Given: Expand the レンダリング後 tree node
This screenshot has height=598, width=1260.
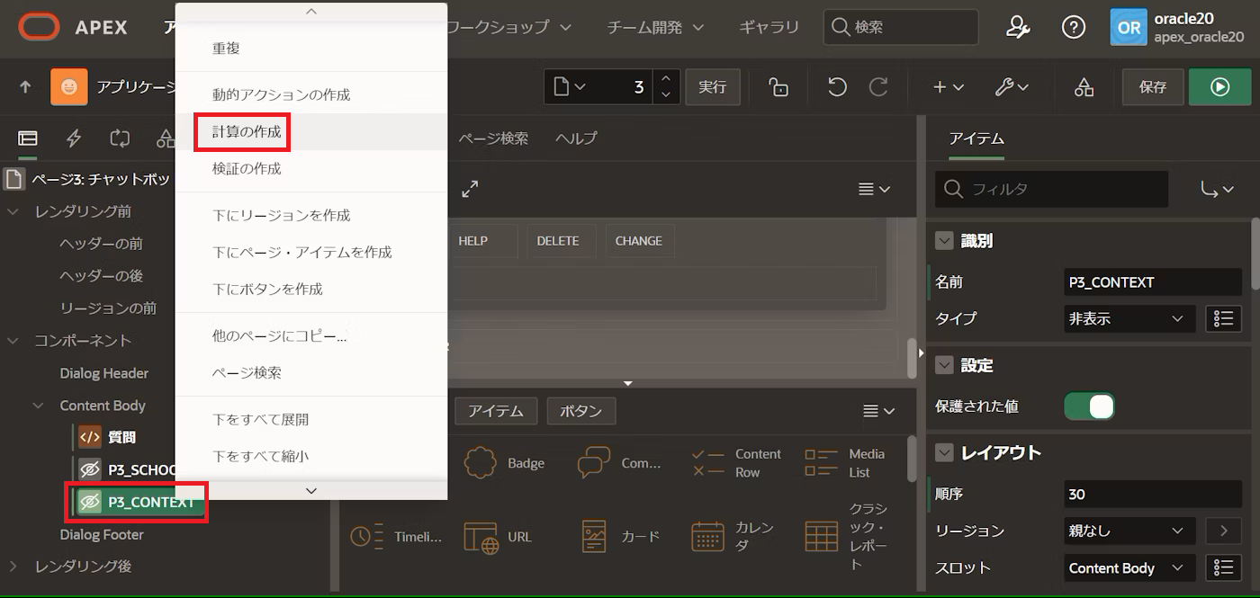Looking at the screenshot, I should tap(13, 567).
